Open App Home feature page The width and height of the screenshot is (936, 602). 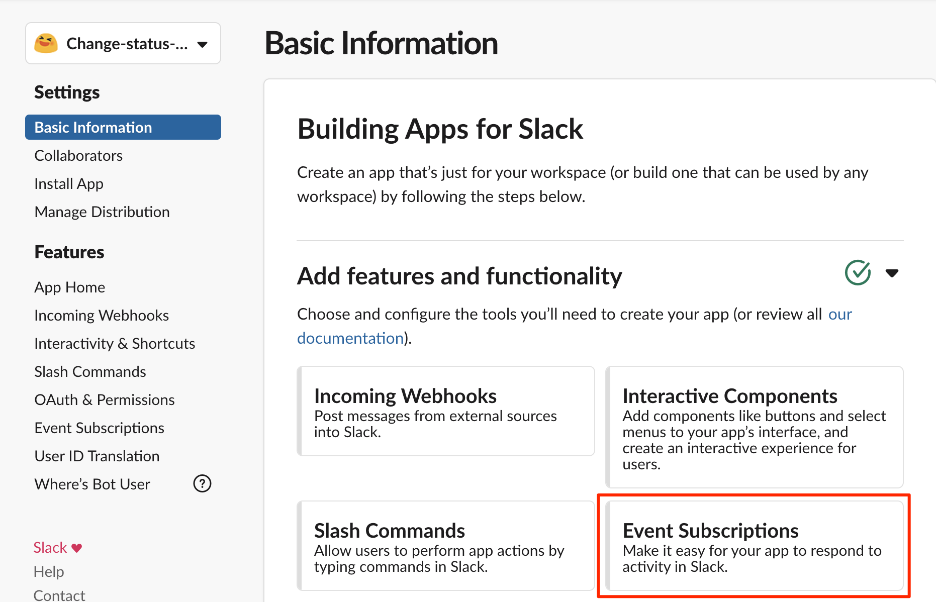70,287
